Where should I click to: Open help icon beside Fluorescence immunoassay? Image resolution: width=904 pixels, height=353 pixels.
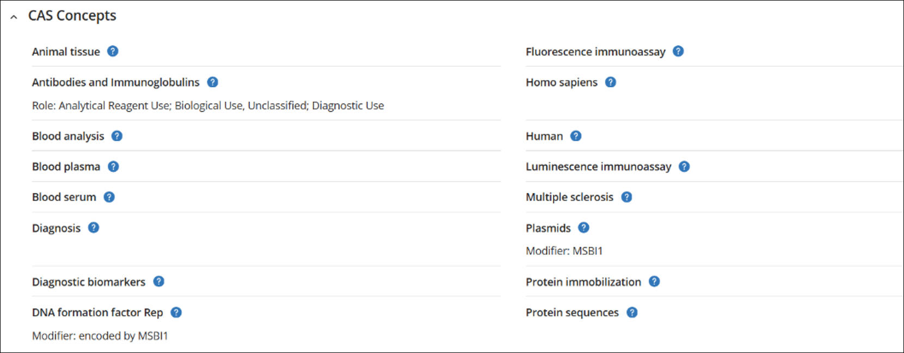(x=678, y=51)
